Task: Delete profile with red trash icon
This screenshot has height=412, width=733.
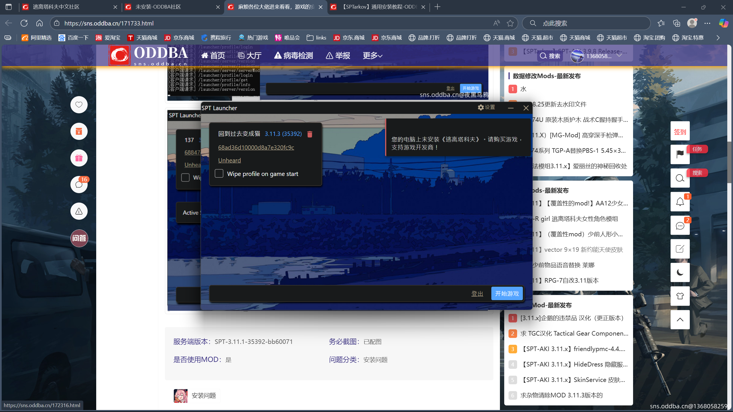Action: [310, 134]
